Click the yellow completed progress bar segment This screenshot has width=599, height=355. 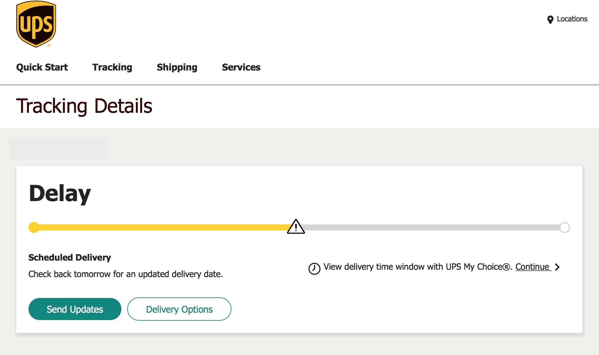tap(159, 227)
